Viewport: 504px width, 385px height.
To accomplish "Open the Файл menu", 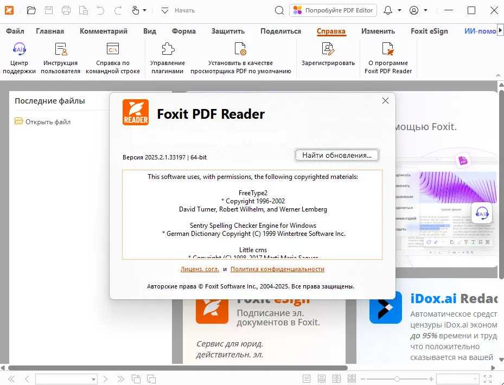I will 15,31.
